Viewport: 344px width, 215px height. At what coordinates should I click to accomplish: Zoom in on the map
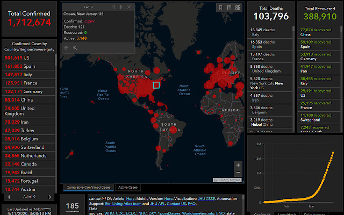click(x=238, y=165)
